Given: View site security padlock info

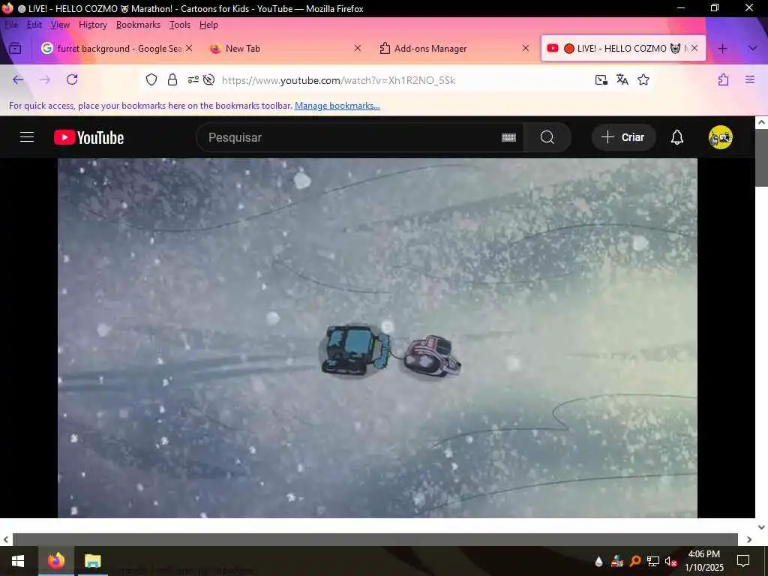Looking at the screenshot, I should (x=172, y=79).
